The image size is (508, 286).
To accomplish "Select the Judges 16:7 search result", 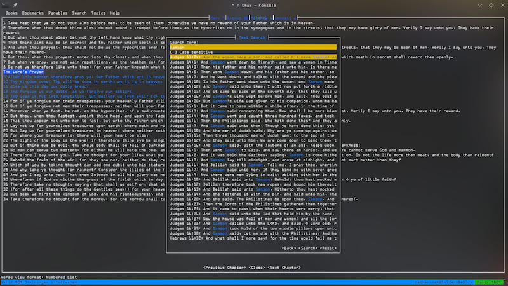I will (253, 170).
